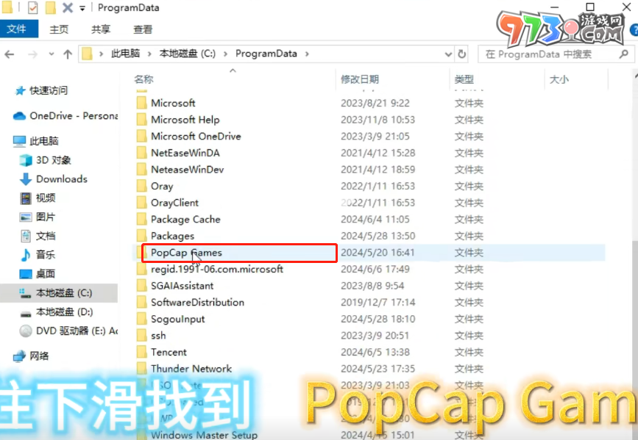Open the 文件 file menu
The image size is (638, 440).
(x=16, y=29)
